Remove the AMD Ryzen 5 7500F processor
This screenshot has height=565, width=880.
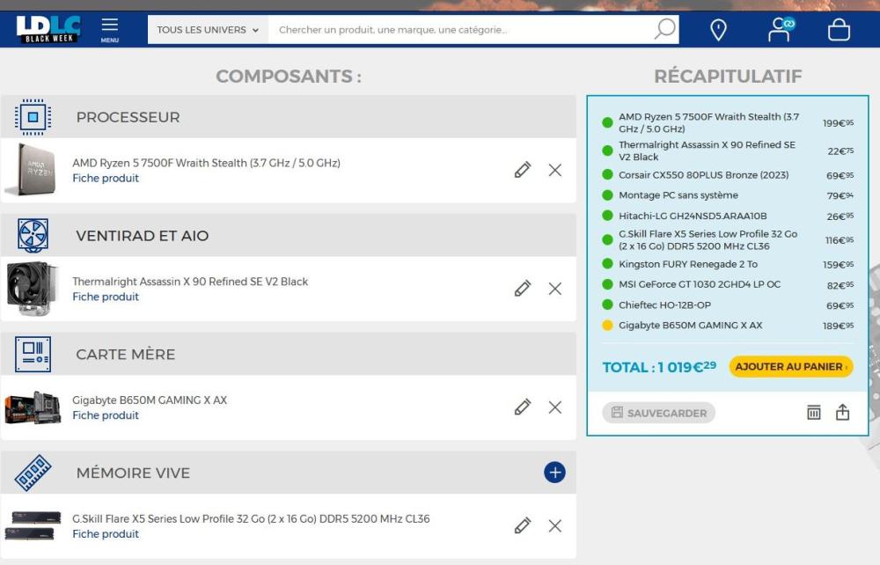point(555,170)
